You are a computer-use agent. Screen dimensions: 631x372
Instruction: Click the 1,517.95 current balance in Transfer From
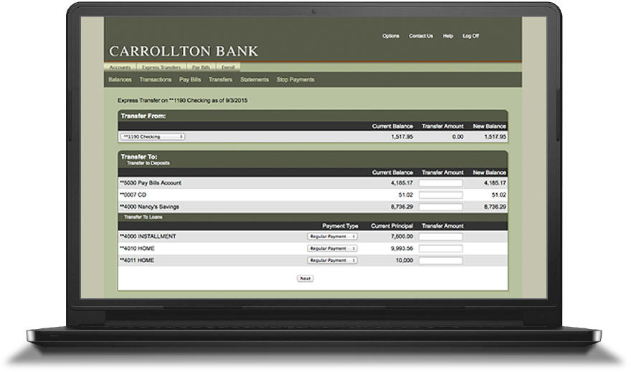pos(402,137)
